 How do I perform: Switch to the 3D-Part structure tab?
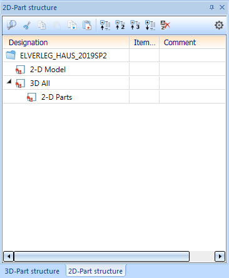point(32,271)
